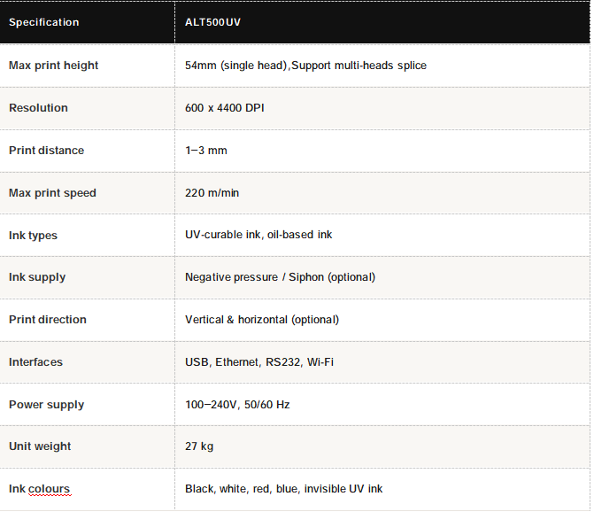Screen dimensions: 594x512
Task: Click the "Max print height" row label
Action: point(53,66)
